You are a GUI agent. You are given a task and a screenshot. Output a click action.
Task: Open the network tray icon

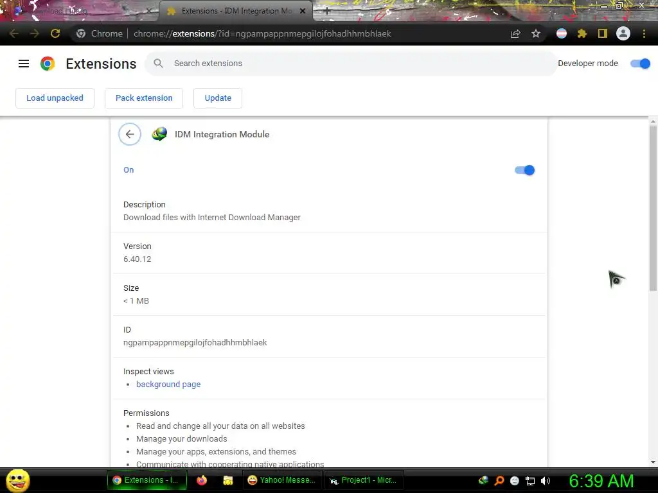tap(530, 481)
